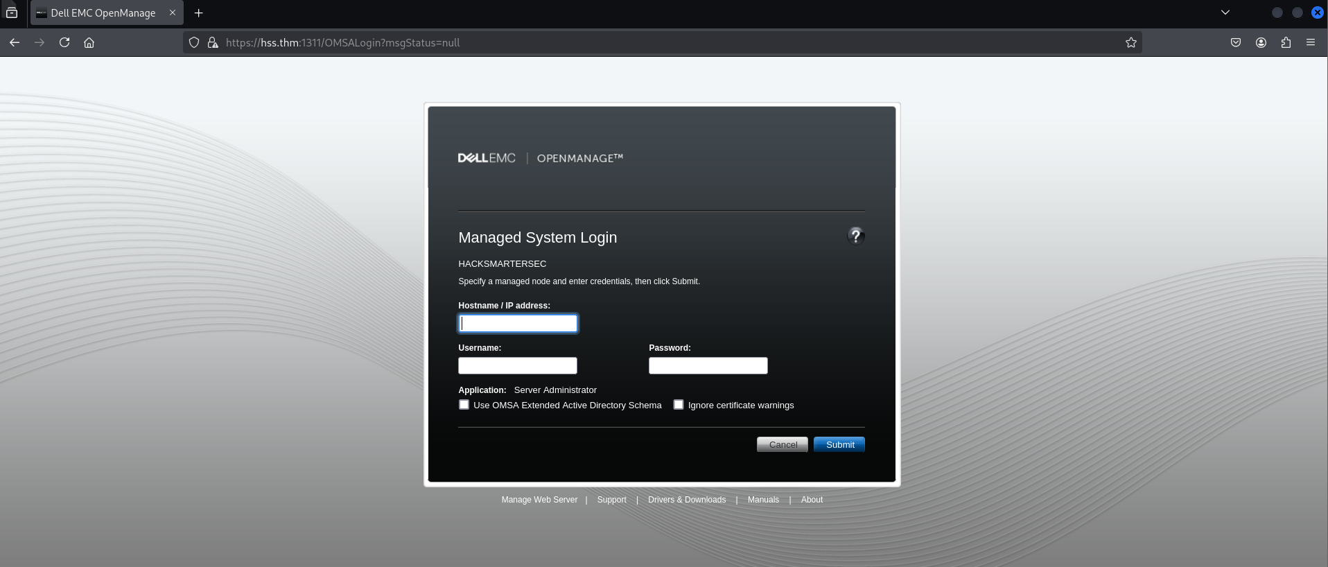
Task: Click the tracking protection shield icon
Action: tap(194, 42)
